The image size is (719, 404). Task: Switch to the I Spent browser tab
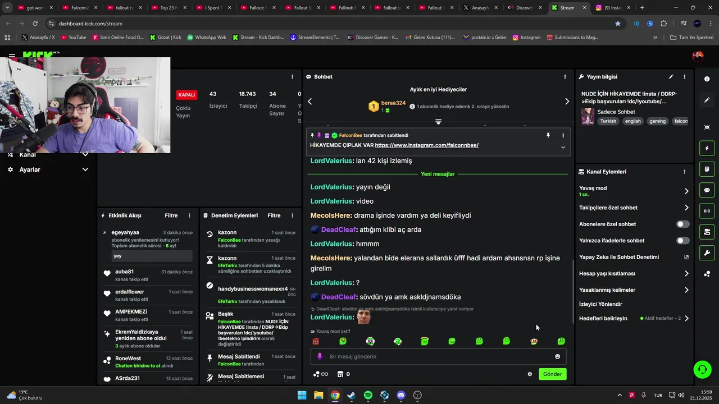pos(212,8)
